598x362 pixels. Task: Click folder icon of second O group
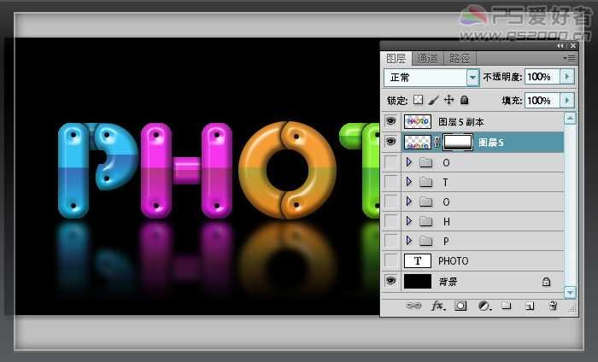coord(426,202)
